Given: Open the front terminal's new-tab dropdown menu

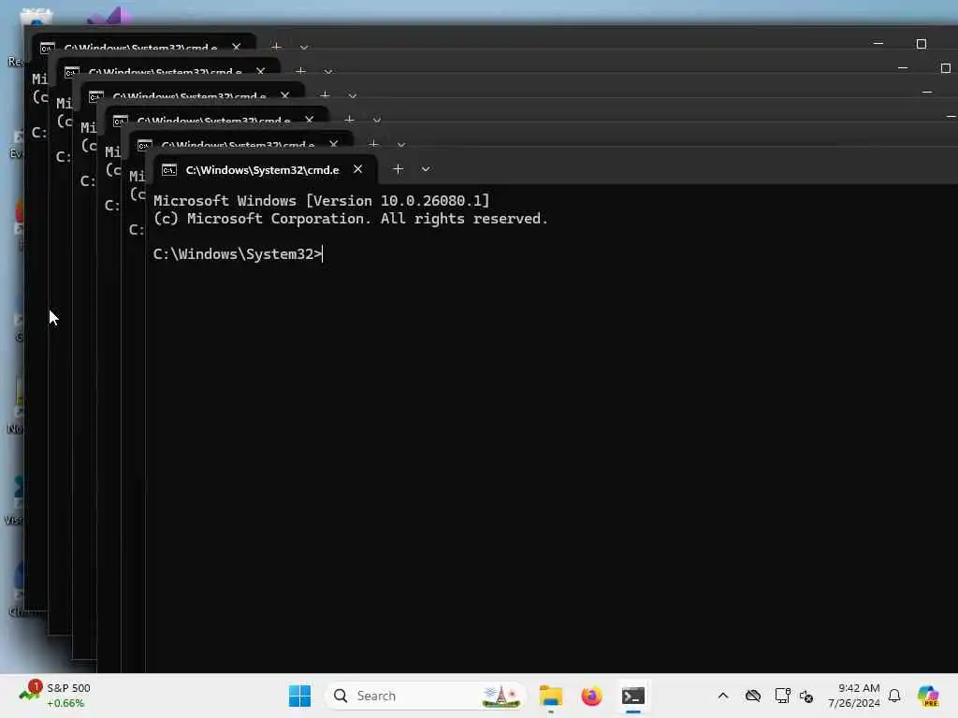Looking at the screenshot, I should pos(426,169).
